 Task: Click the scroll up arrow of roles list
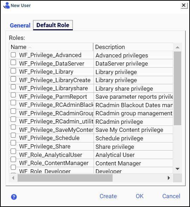coord(177,47)
